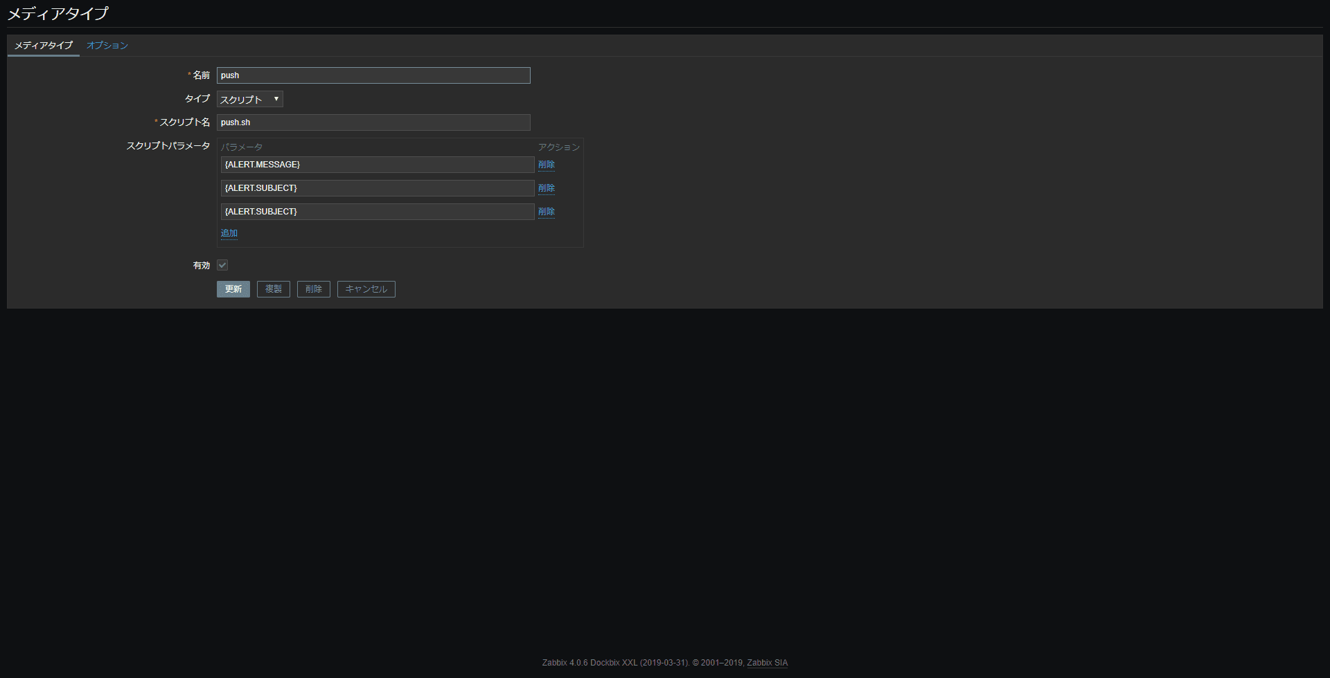Click the 名前 field label
The height and width of the screenshot is (678, 1330).
(201, 75)
